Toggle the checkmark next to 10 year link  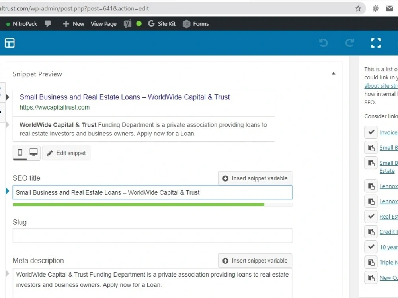pyautogui.click(x=371, y=247)
